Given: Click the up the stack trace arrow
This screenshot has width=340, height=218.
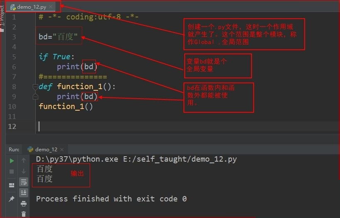Looking at the screenshot, I should [24, 161].
